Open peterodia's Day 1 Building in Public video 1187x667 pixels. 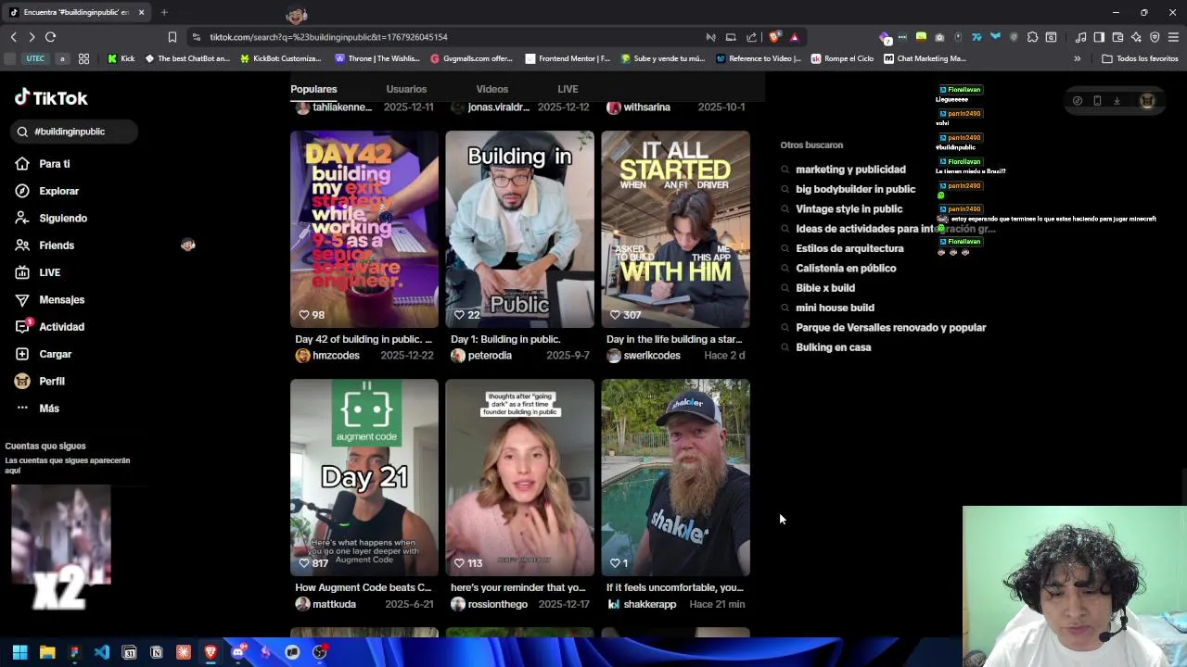coord(519,229)
